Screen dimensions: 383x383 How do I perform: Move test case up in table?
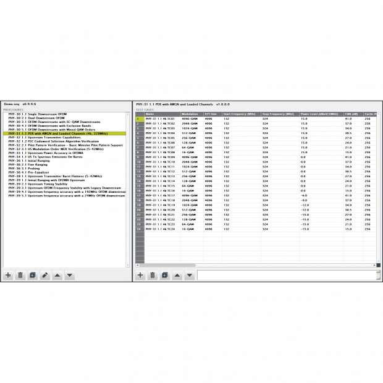(177, 275)
